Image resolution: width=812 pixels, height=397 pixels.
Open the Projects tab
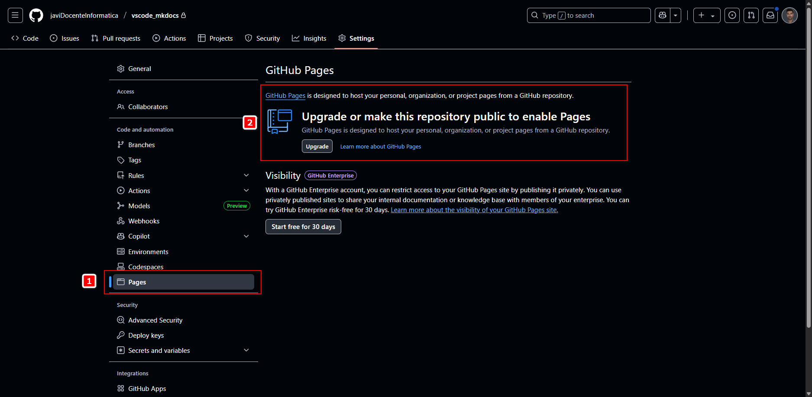[215, 38]
